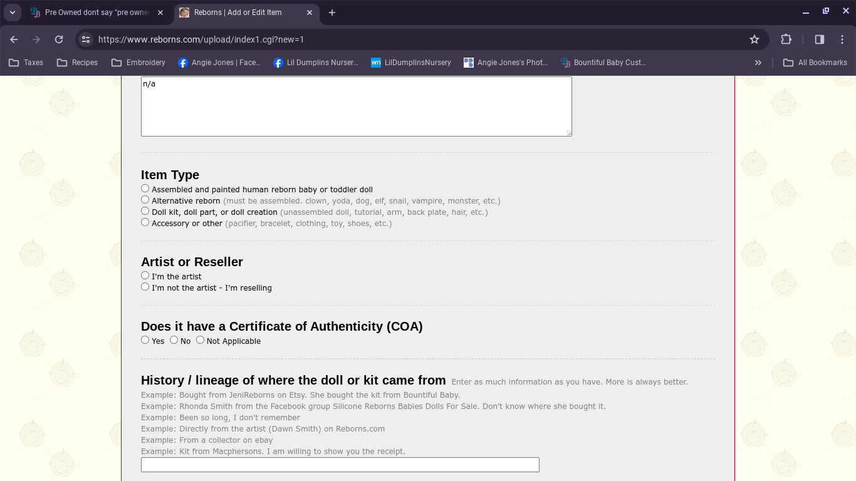This screenshot has height=481, width=856.
Task: Go back to the previous page
Action: [14, 39]
